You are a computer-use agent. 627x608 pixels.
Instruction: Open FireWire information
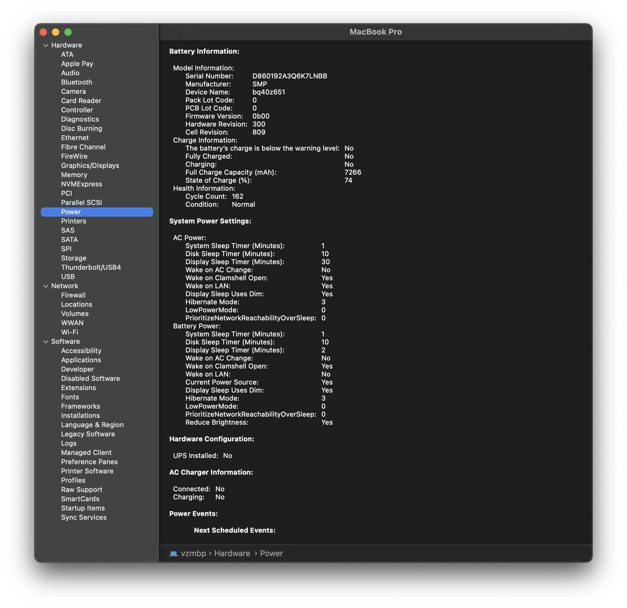point(74,156)
